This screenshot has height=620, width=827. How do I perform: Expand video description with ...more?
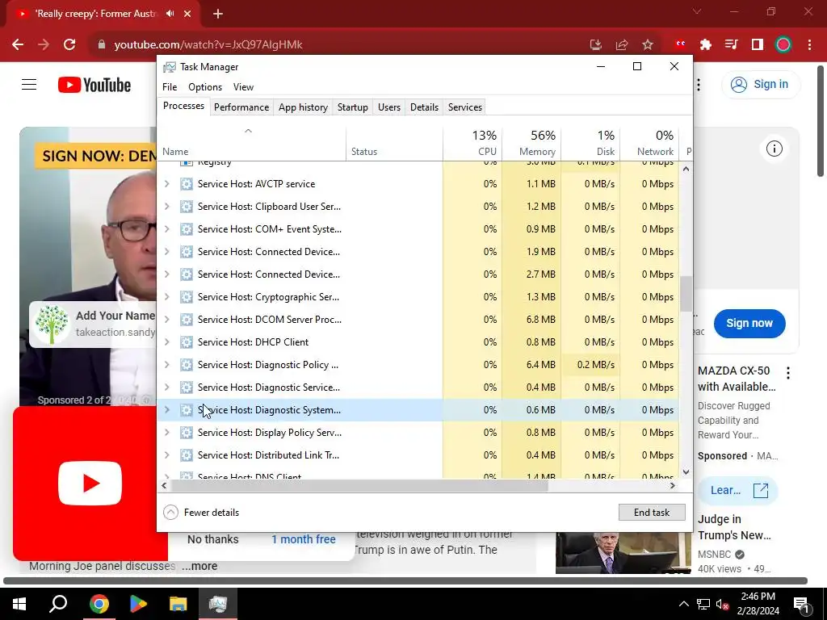tap(199, 566)
